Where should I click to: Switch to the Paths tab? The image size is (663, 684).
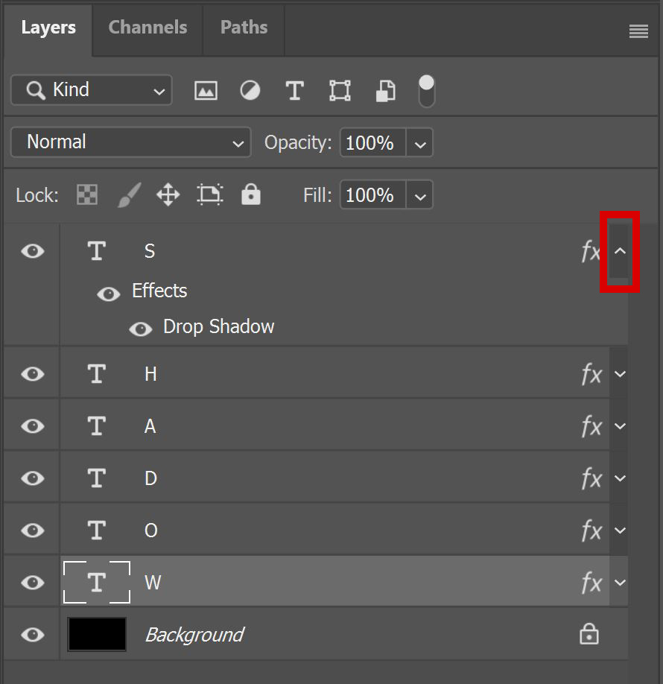pos(244,28)
